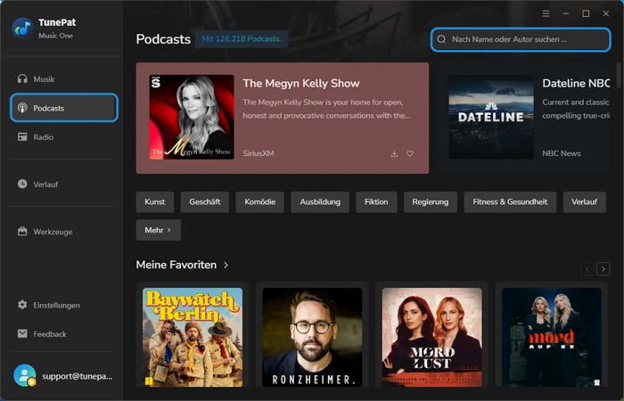Filter podcasts by Regierung category
The image size is (624, 401).
[431, 201]
